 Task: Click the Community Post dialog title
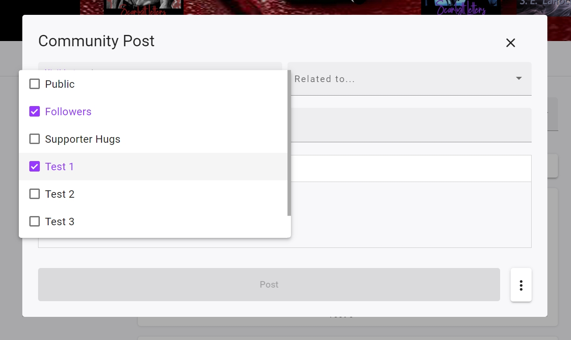click(96, 41)
